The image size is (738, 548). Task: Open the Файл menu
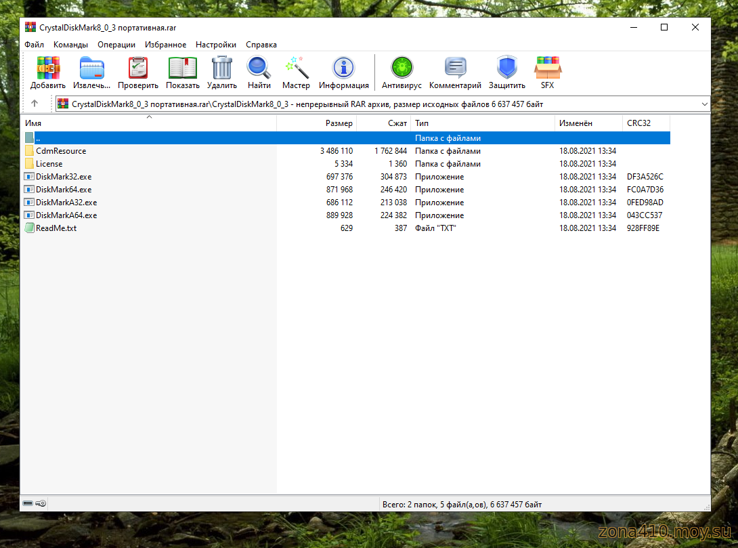(x=34, y=45)
